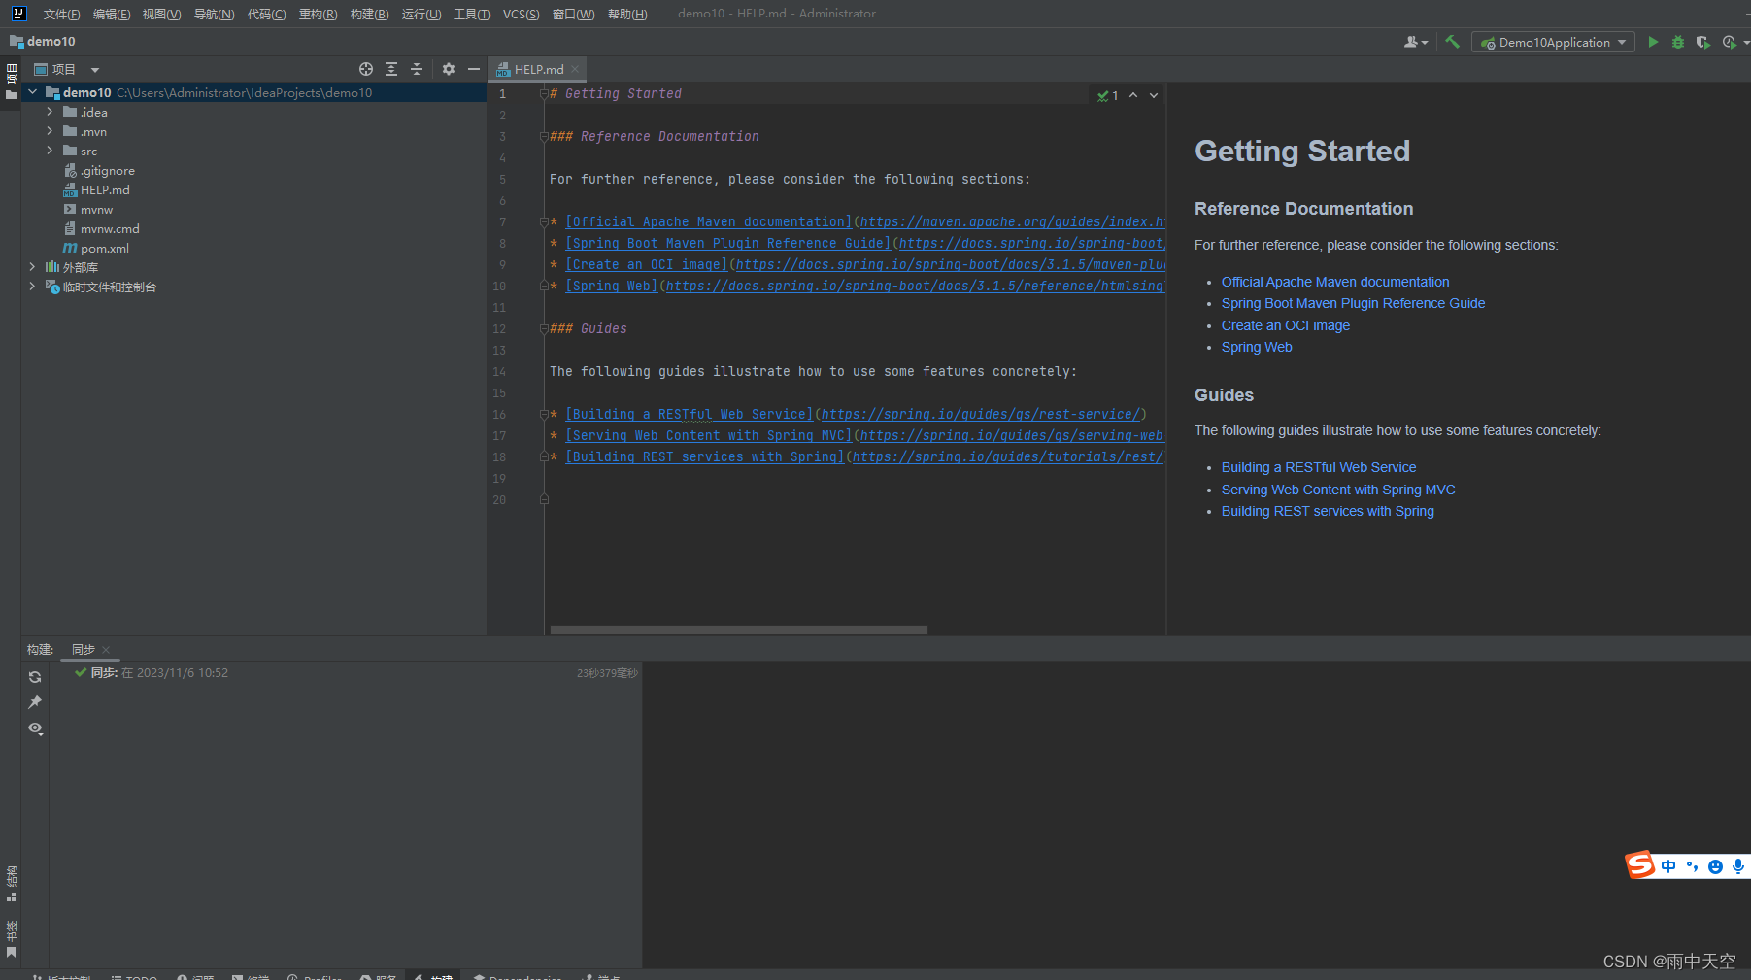
Task: Open the 文件(F) menu
Action: tap(61, 14)
